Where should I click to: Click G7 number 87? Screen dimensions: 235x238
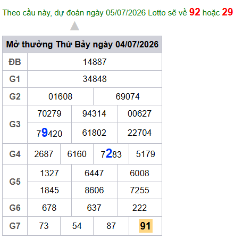111,226
